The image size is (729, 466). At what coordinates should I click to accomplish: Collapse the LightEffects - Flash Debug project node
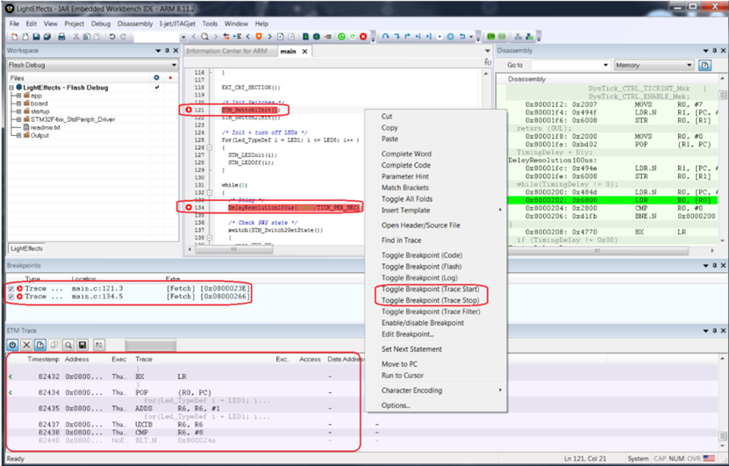tap(11, 88)
